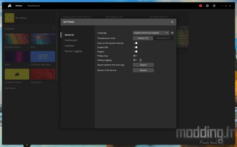Select the Rainbow Wave scene thumbnail

pyautogui.click(x=17, y=39)
